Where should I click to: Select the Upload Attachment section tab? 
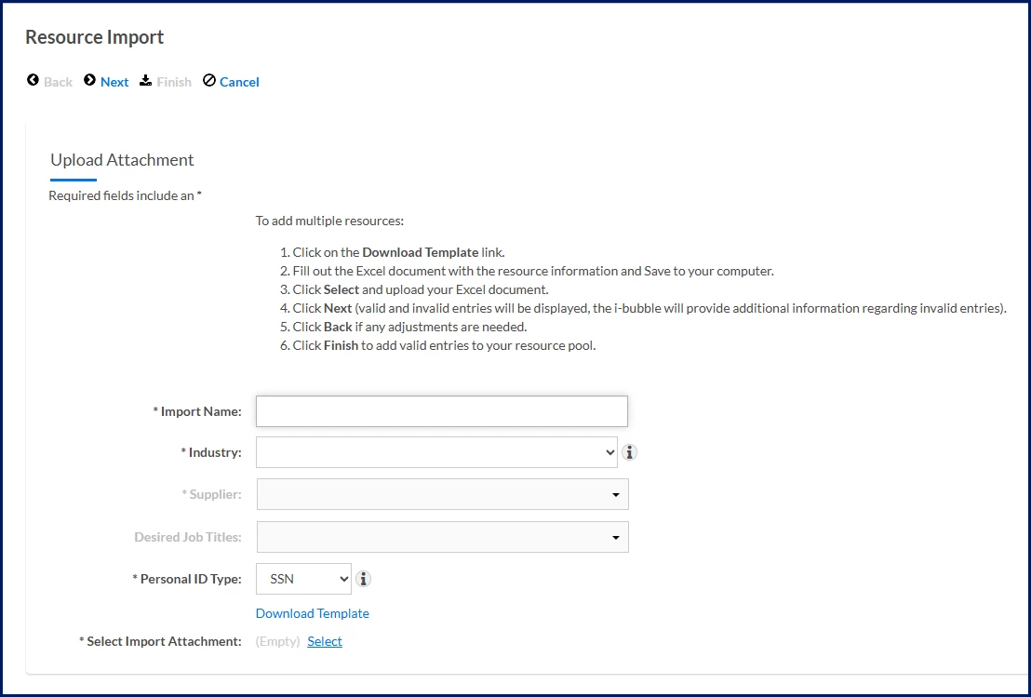(x=122, y=160)
